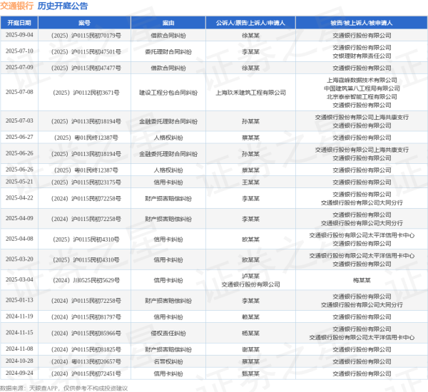Image resolution: width=428 pixels, height=392 pixels.
Task: Click defendant 北京泰豪智能工程有限公司
Action: [x=362, y=97]
